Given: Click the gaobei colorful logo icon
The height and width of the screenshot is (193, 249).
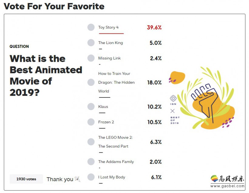Looking at the screenshot, I should point(214,178).
